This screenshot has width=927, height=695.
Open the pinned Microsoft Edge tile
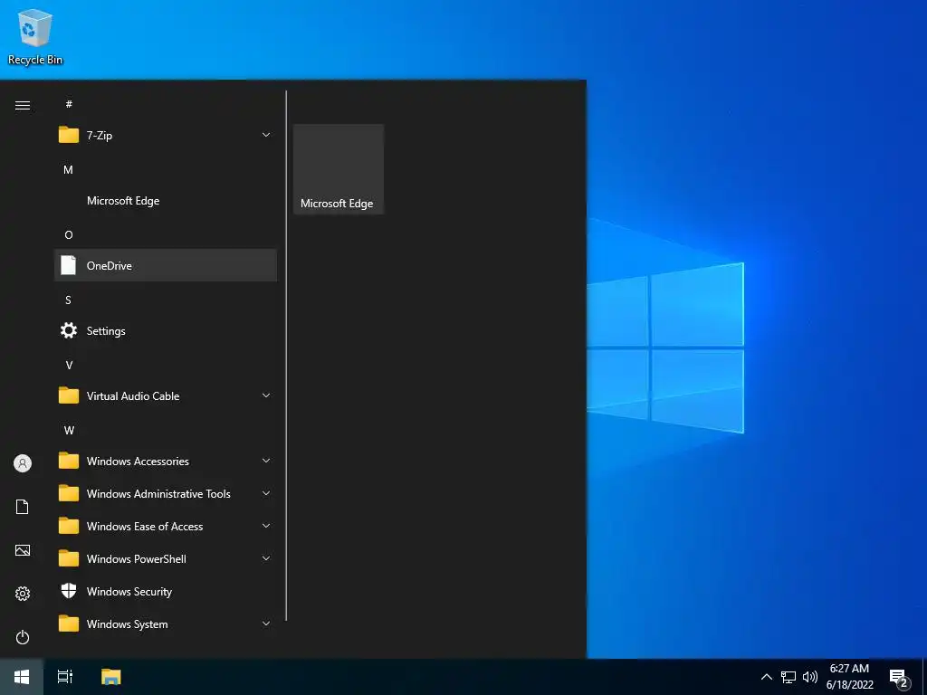click(x=339, y=169)
